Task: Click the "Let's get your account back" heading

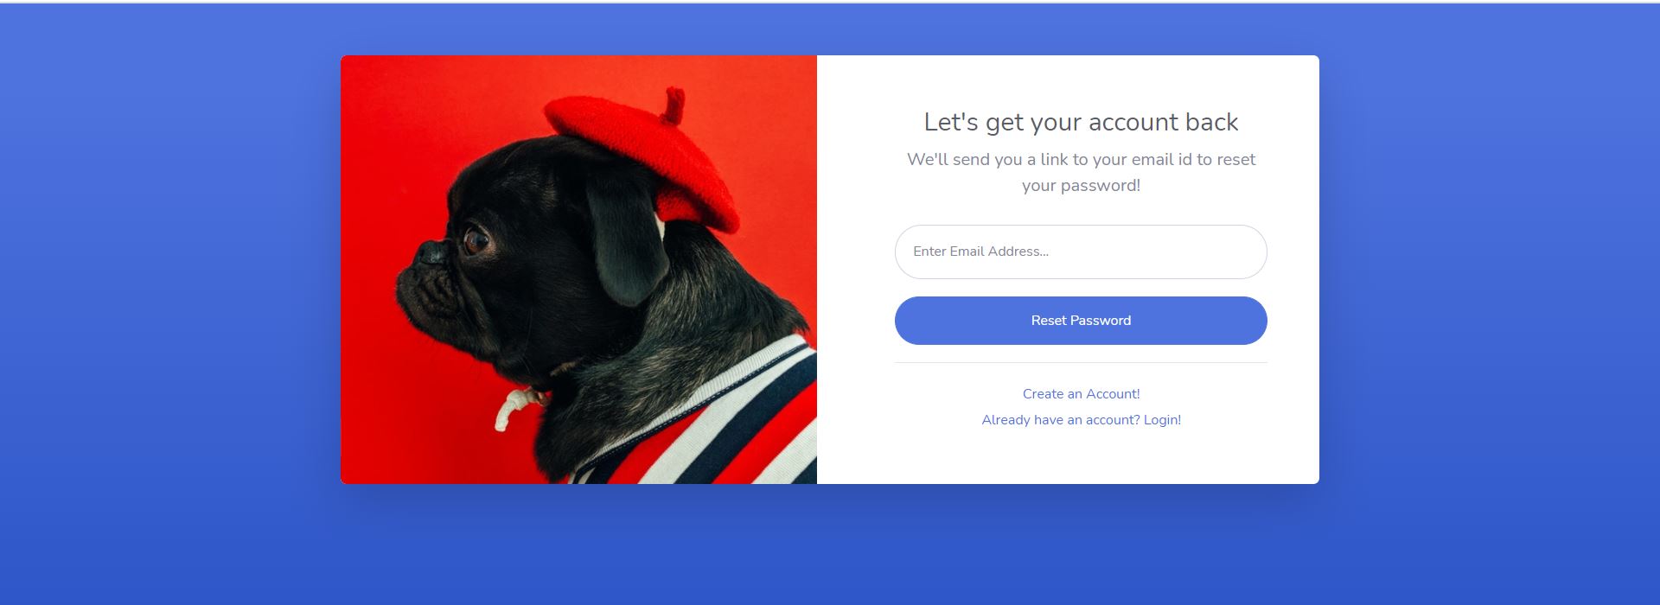Action: pos(1081,122)
